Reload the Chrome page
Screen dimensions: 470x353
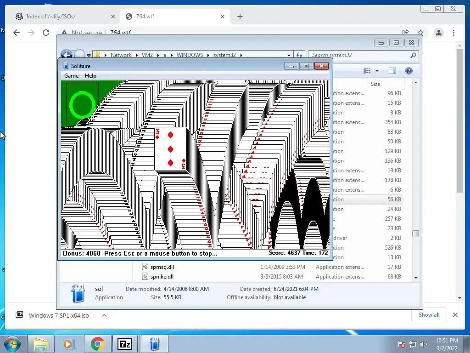[x=46, y=33]
